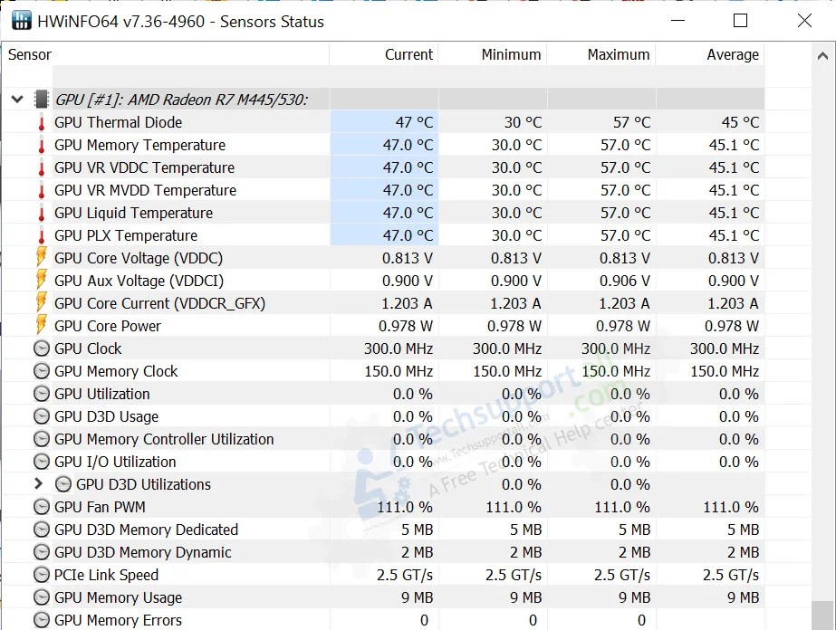Click the gauge icon for GPU Utilization
Image resolution: width=836 pixels, height=630 pixels.
click(41, 394)
